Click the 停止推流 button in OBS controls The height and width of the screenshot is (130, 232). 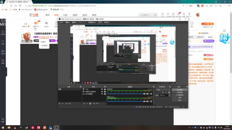click(x=180, y=90)
